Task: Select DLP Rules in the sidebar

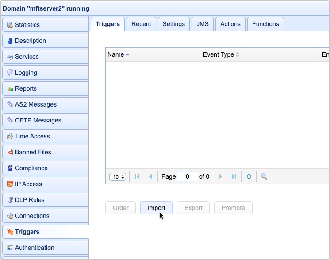Action: pos(45,200)
